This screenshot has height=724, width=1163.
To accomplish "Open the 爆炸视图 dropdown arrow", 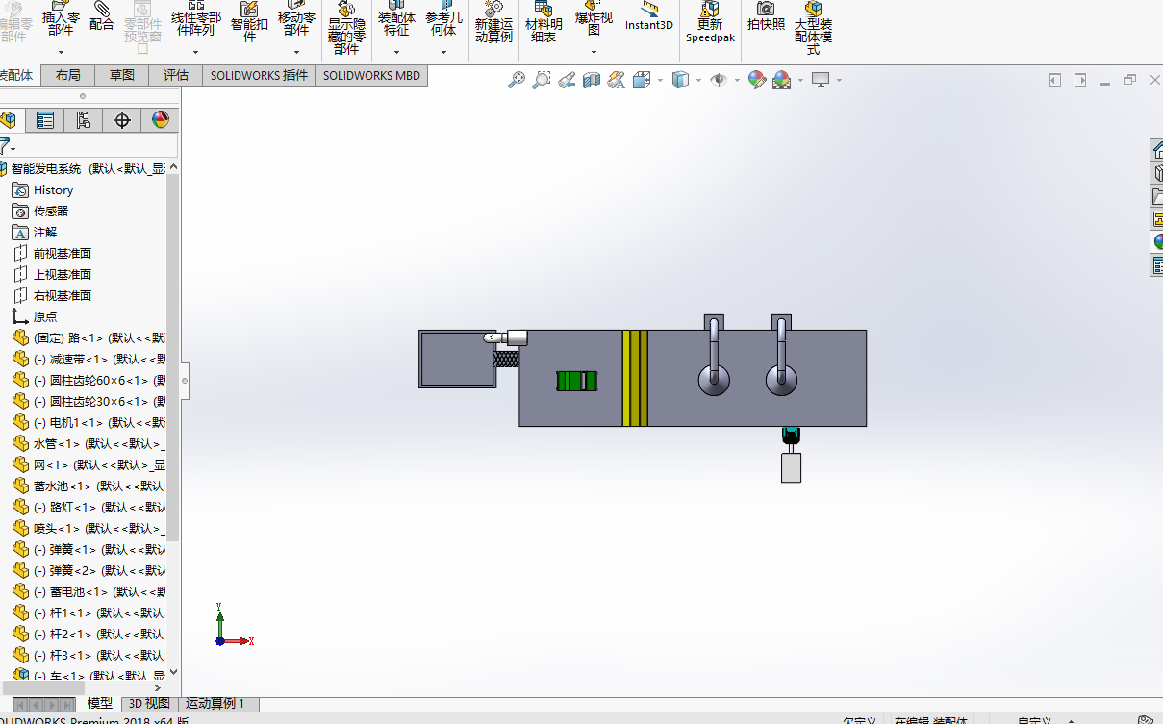I will (594, 52).
